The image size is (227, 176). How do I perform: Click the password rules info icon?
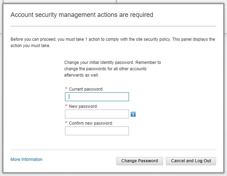[134, 114]
